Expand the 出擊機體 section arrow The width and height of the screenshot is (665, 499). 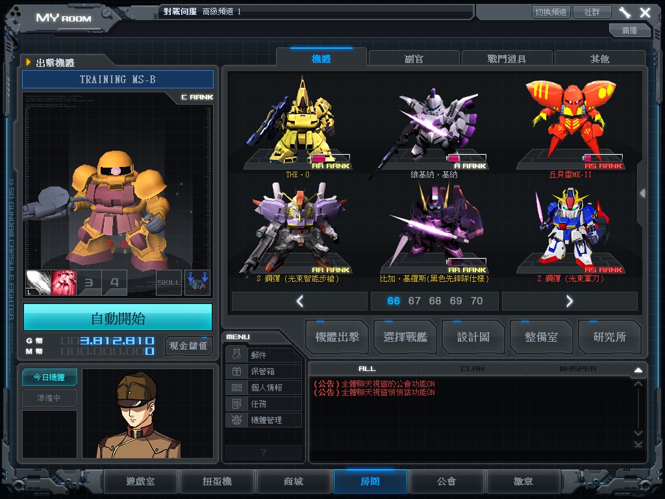[29, 62]
